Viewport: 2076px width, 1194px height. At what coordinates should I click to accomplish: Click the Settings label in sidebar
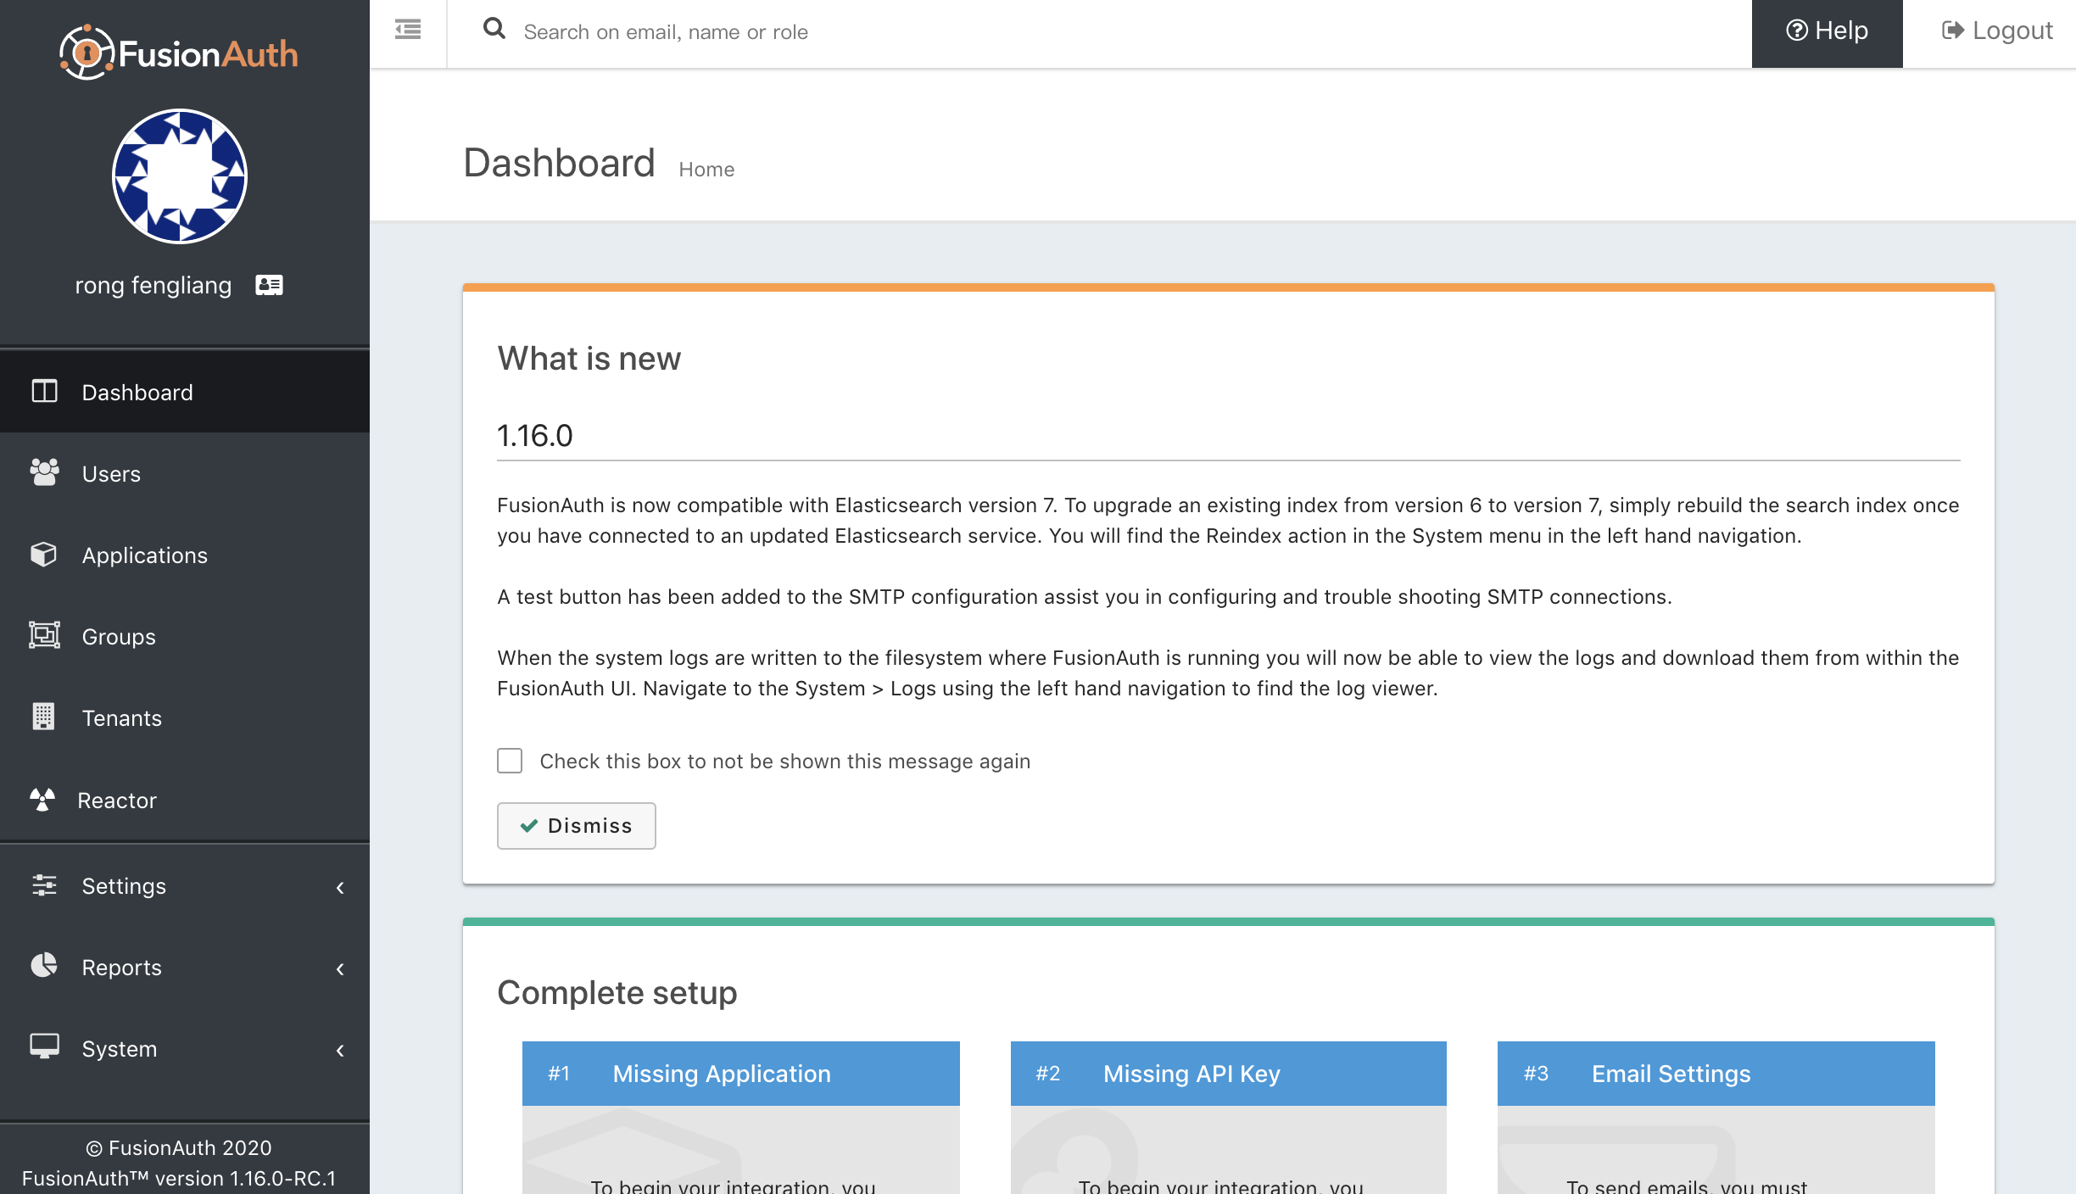pyautogui.click(x=124, y=886)
